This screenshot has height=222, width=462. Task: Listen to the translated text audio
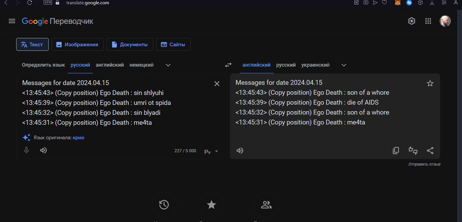[240, 151]
